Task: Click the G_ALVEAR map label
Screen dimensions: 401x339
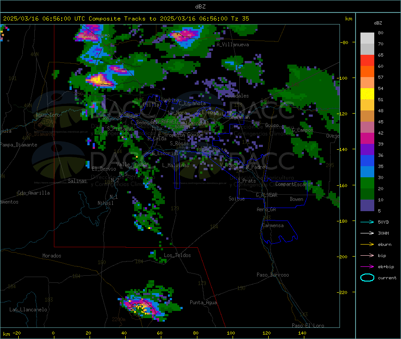Action: [266, 195]
